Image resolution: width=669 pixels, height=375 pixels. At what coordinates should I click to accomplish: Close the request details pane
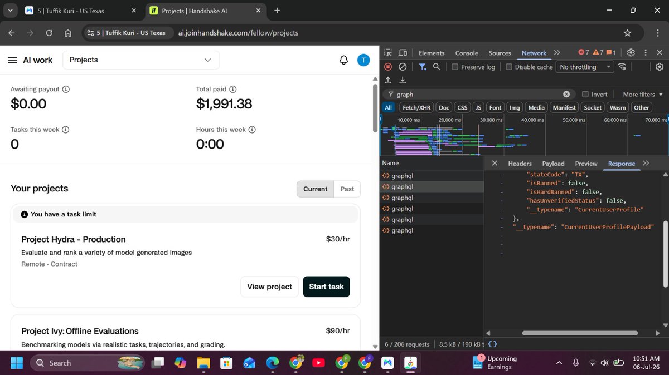[495, 164]
